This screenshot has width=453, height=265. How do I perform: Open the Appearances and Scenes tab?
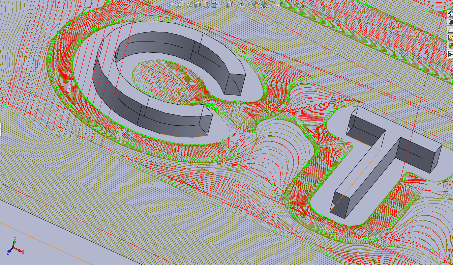[450, 46]
